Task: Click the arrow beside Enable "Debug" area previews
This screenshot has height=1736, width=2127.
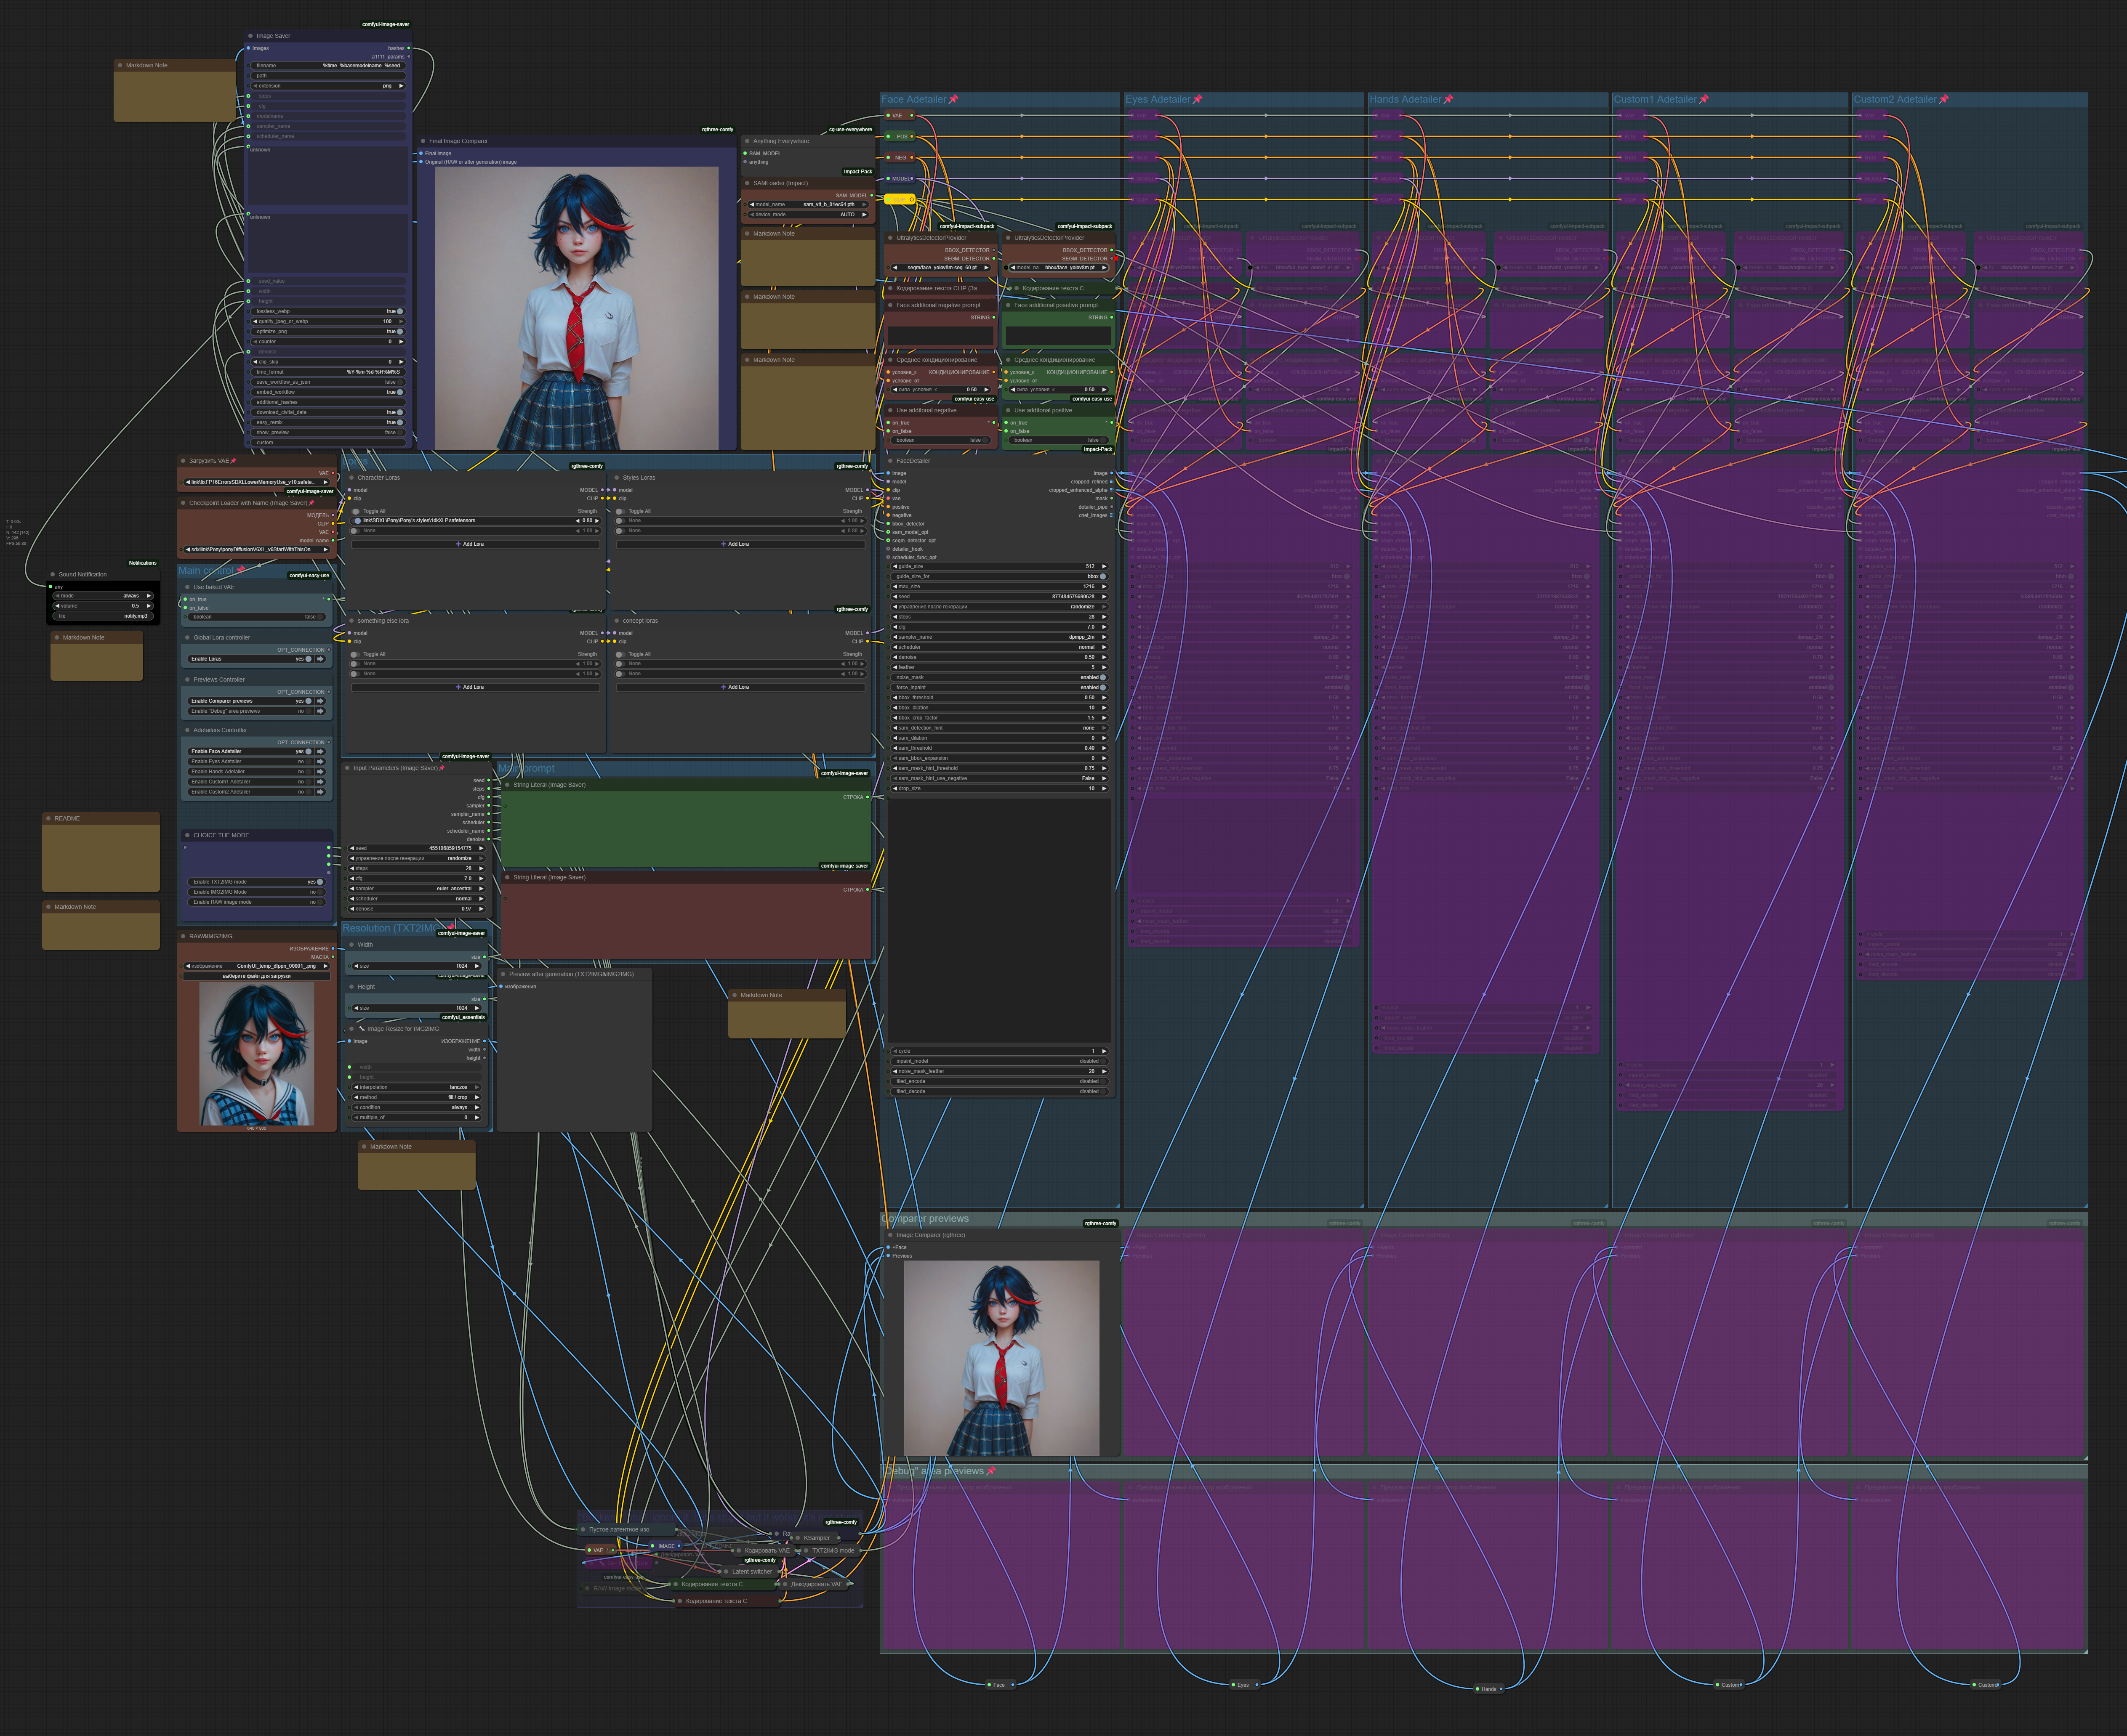Action: [x=320, y=711]
